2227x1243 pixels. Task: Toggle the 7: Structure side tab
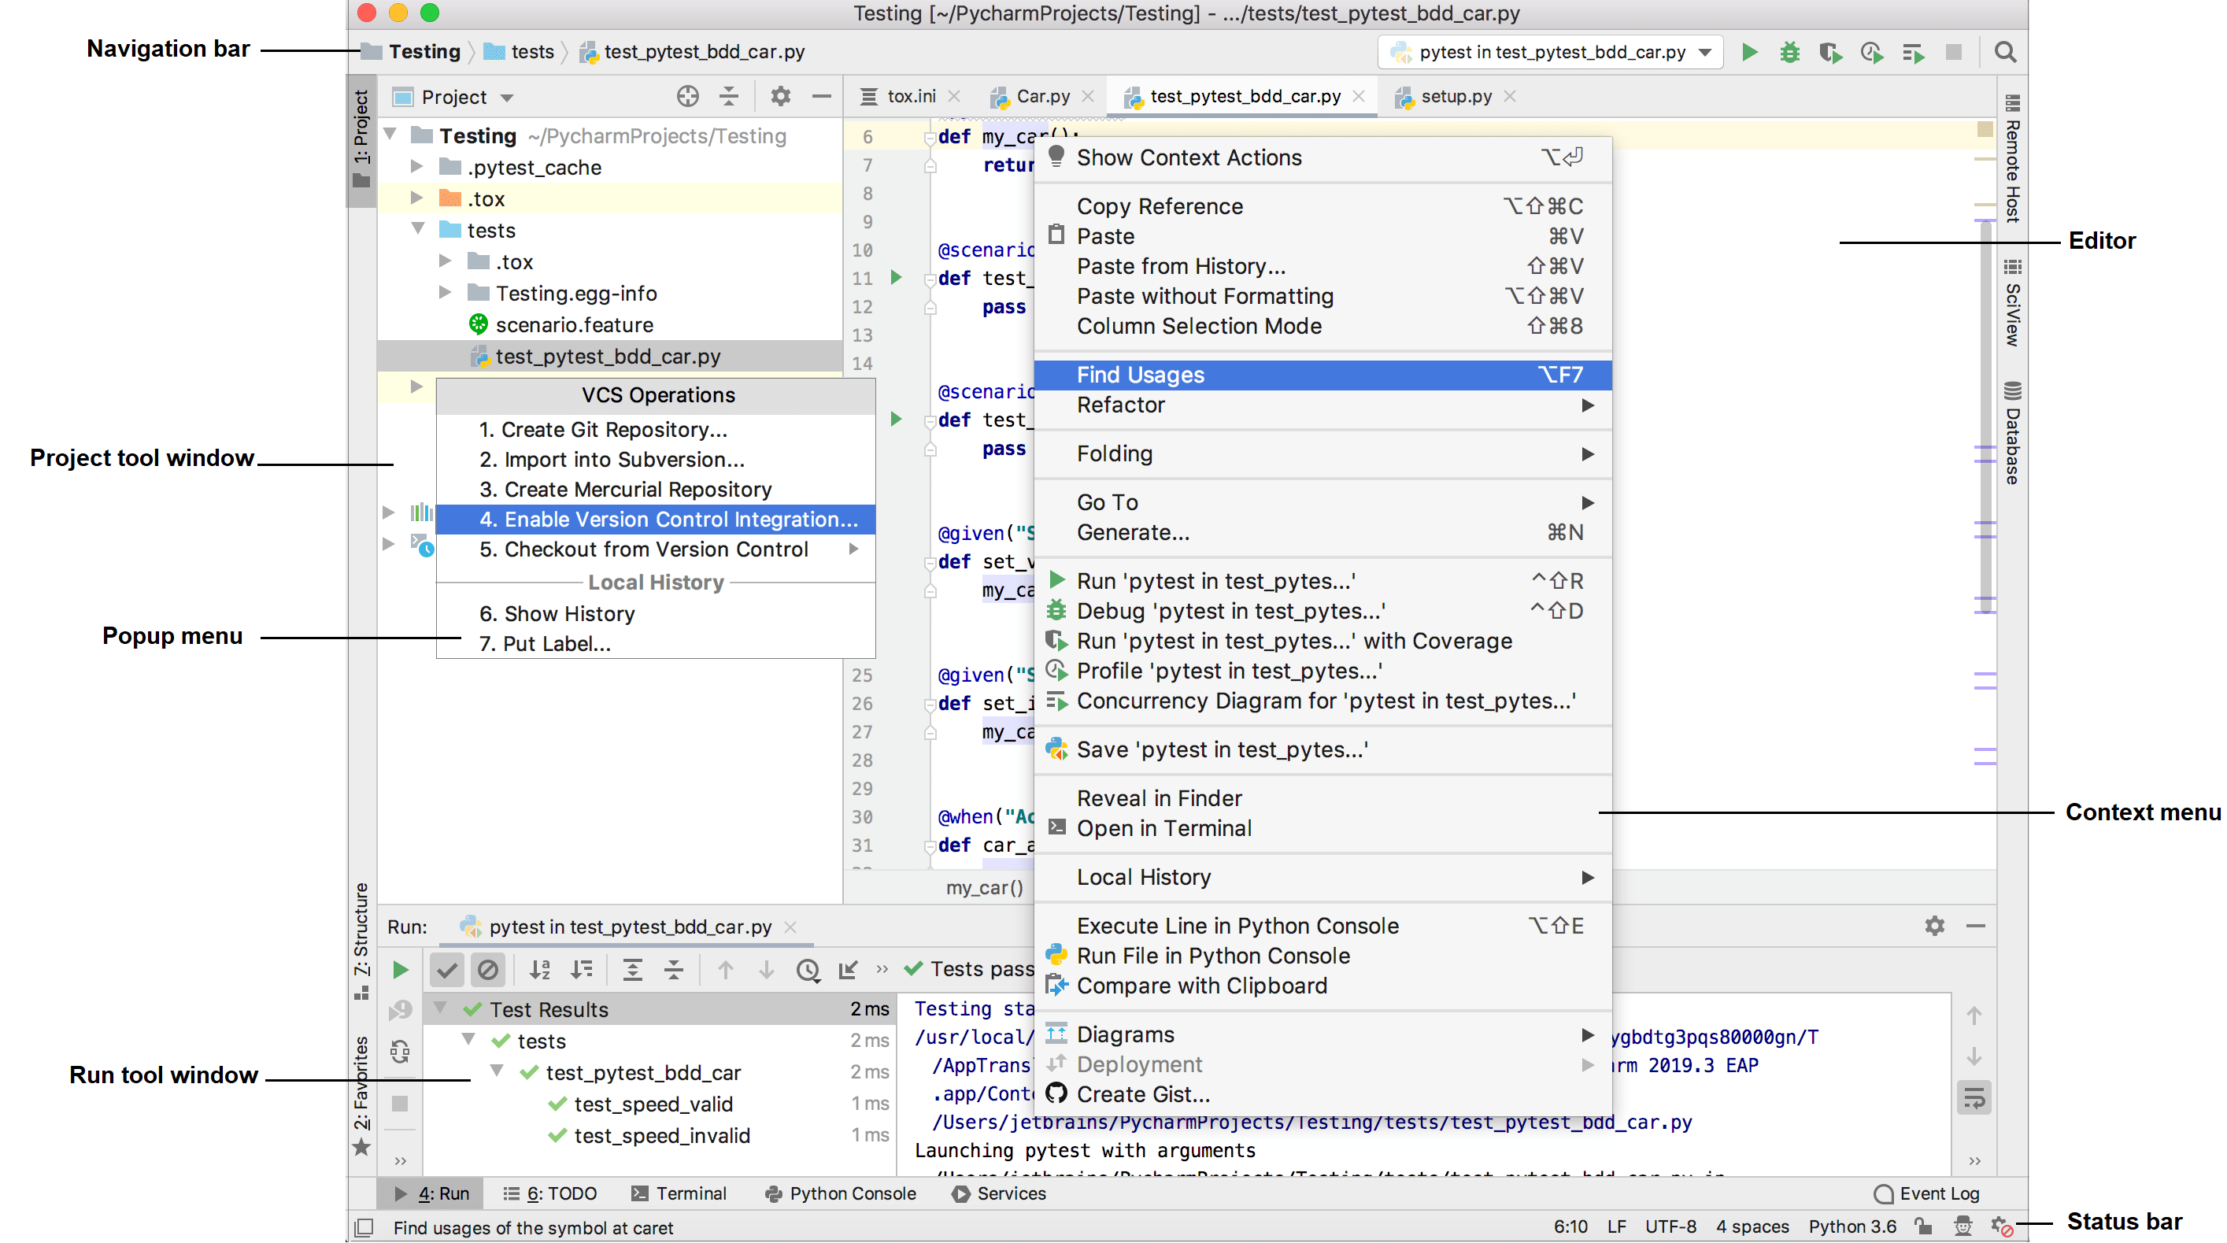click(x=361, y=941)
